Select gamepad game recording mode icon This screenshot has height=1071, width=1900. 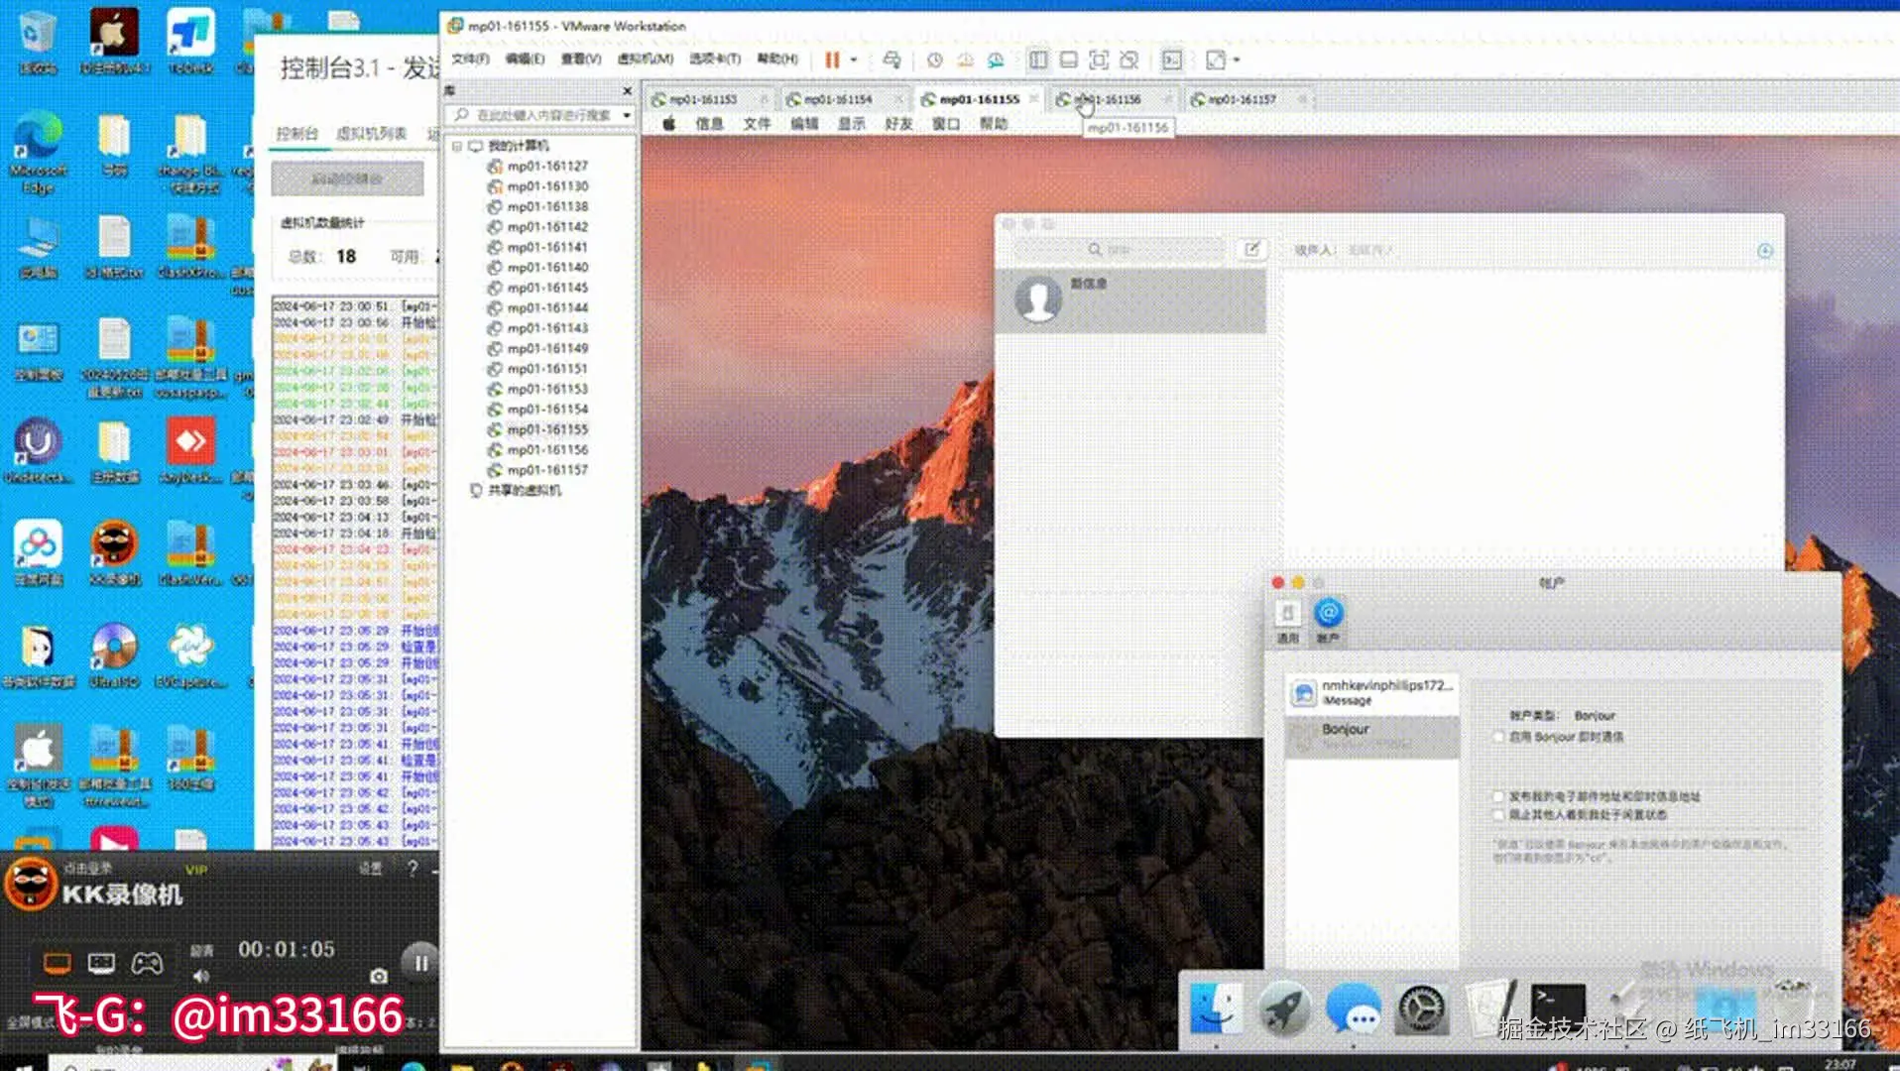147,963
